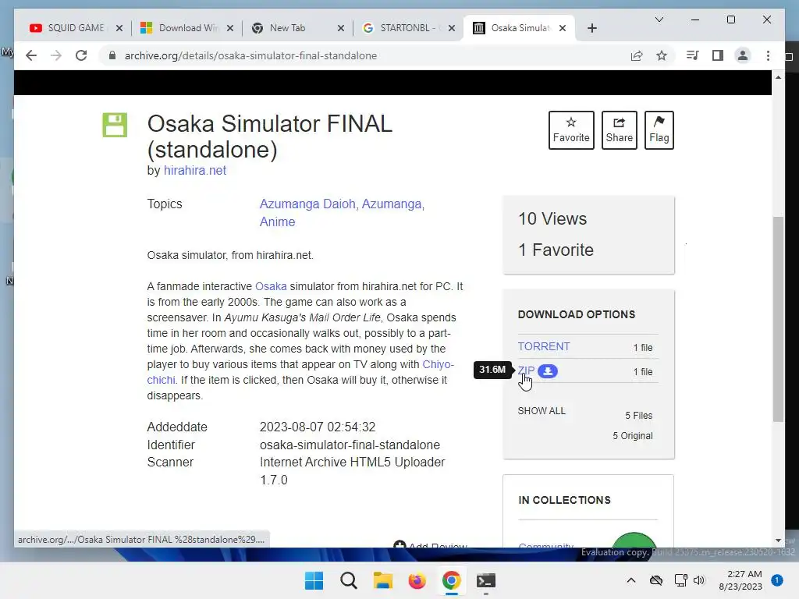Click the green floppy disk software icon
The height and width of the screenshot is (599, 799).
[115, 125]
